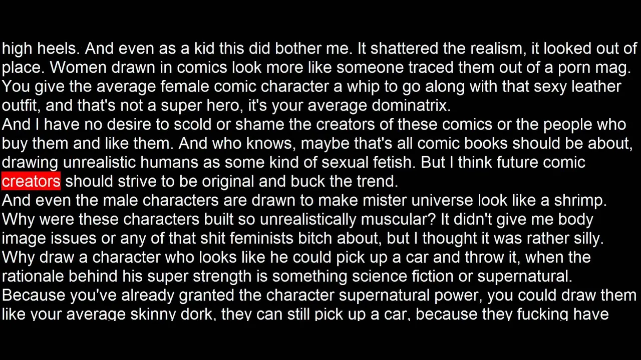Click the red-highlighted word creators
This screenshot has height=360, width=641.
[x=31, y=181]
